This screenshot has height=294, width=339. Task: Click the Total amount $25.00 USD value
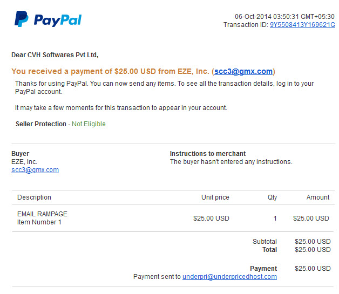tap(313, 250)
